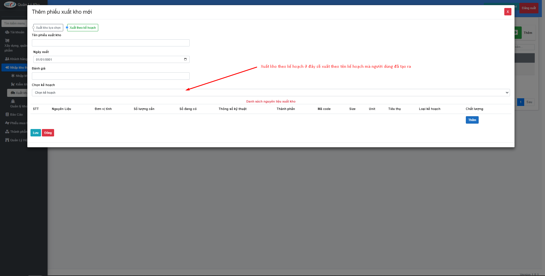Viewport: 545px width, 276px height.
Task: Click the Đánh giá input field
Action: coord(111,76)
